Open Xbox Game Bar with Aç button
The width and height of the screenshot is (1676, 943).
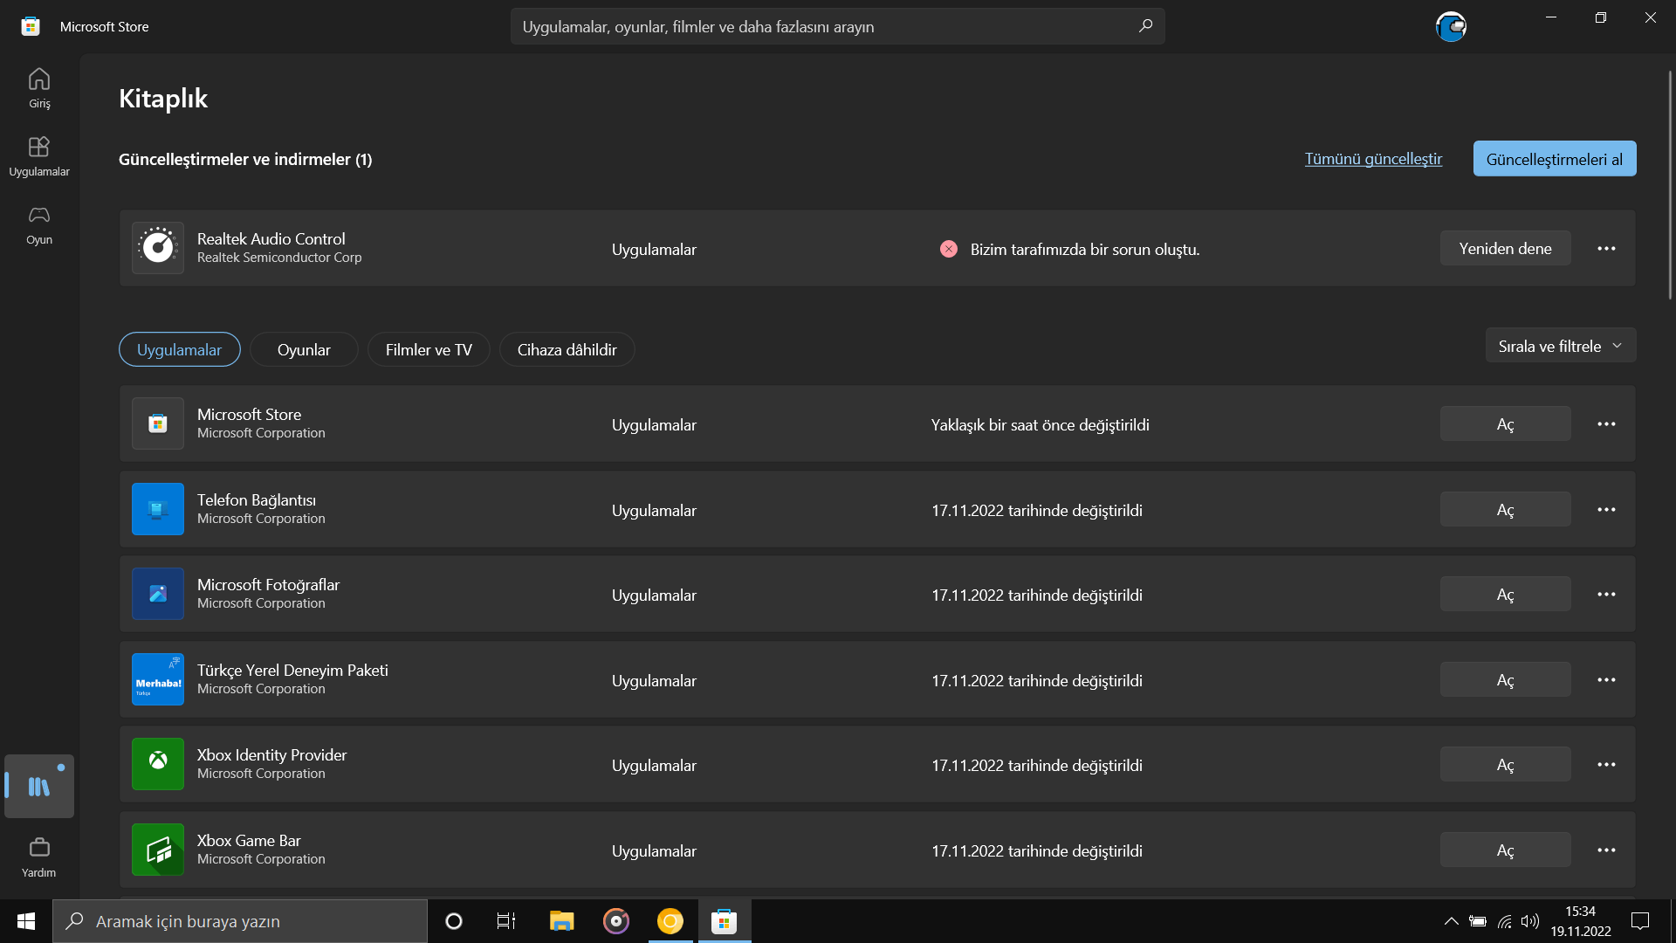pyautogui.click(x=1505, y=850)
